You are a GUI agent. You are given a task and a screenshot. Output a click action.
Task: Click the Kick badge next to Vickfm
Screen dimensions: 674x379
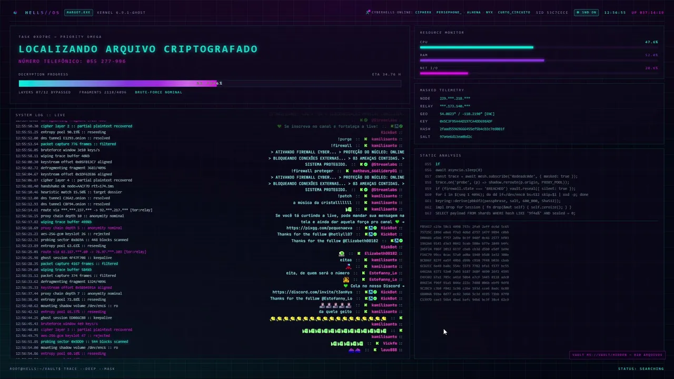point(376,343)
